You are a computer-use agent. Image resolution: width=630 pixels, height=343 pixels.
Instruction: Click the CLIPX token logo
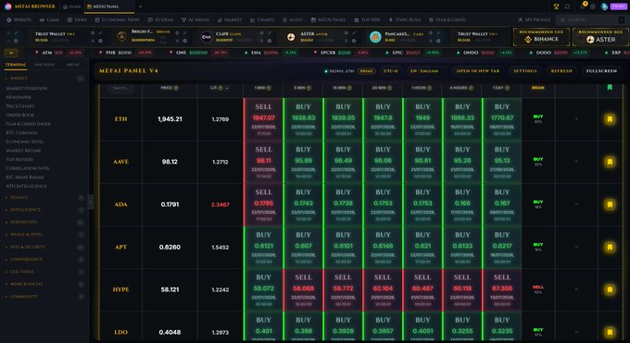point(207,37)
